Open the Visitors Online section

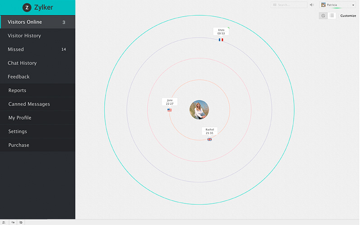pyautogui.click(x=37, y=22)
